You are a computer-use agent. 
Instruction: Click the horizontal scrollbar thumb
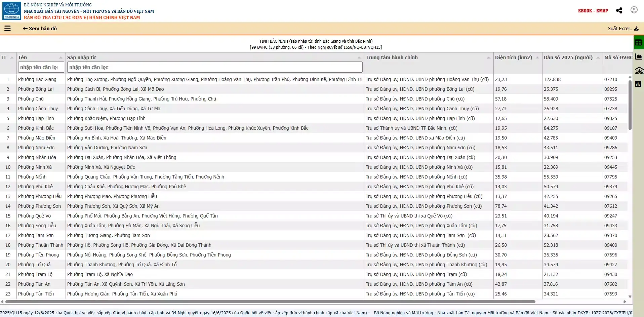click(270, 302)
